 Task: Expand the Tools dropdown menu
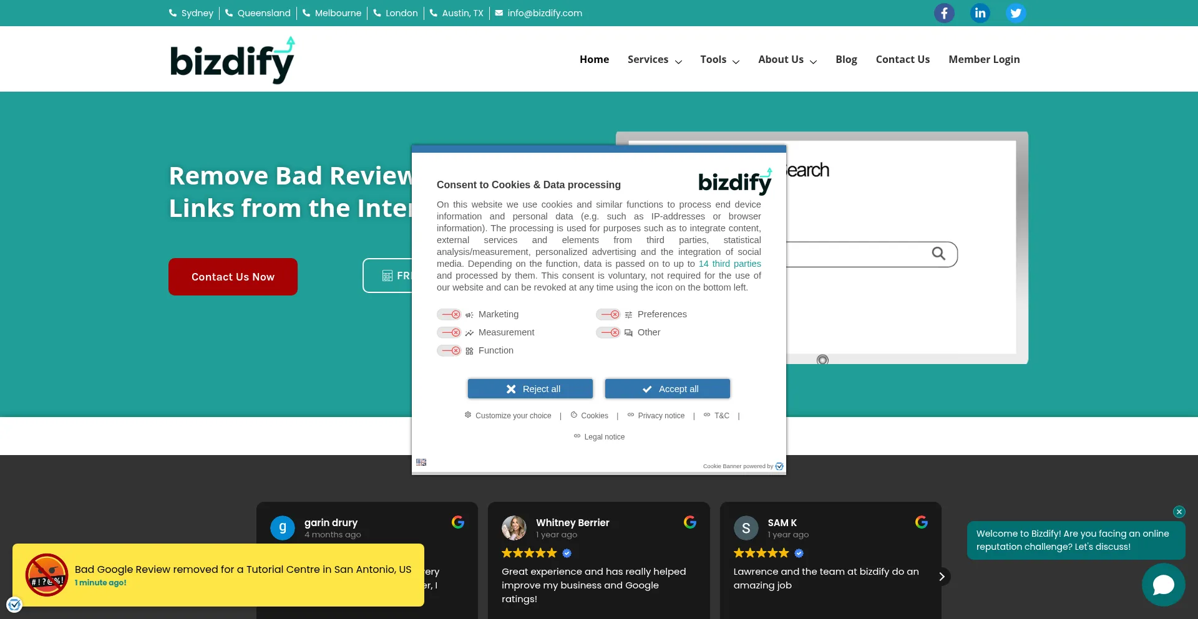click(719, 59)
